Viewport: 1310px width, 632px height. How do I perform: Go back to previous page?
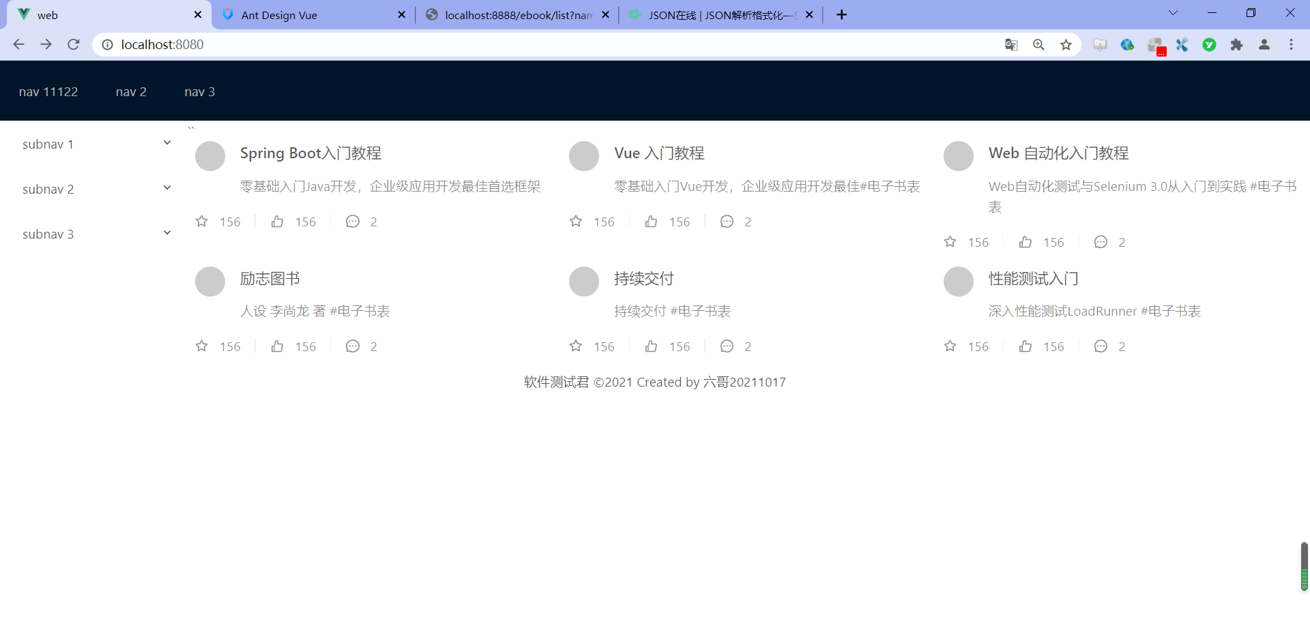click(x=18, y=44)
